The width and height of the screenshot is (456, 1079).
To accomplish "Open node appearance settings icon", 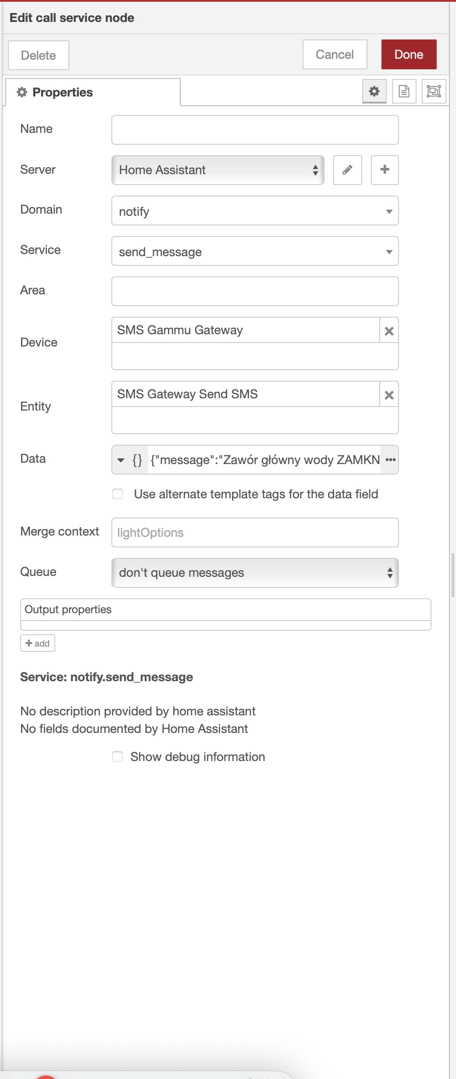I will pyautogui.click(x=434, y=91).
